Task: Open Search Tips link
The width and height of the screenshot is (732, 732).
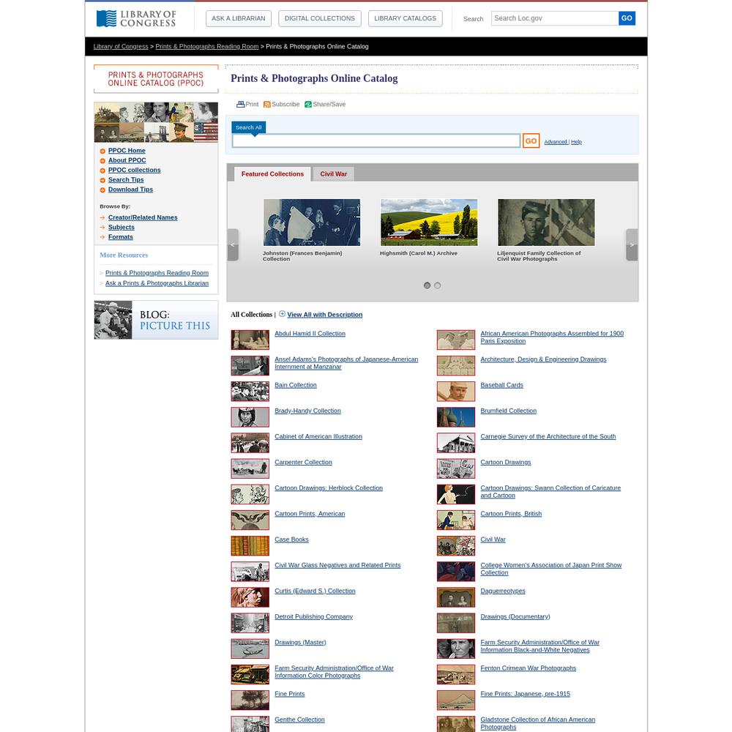Action: tap(126, 180)
